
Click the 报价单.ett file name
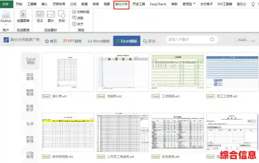59,96
